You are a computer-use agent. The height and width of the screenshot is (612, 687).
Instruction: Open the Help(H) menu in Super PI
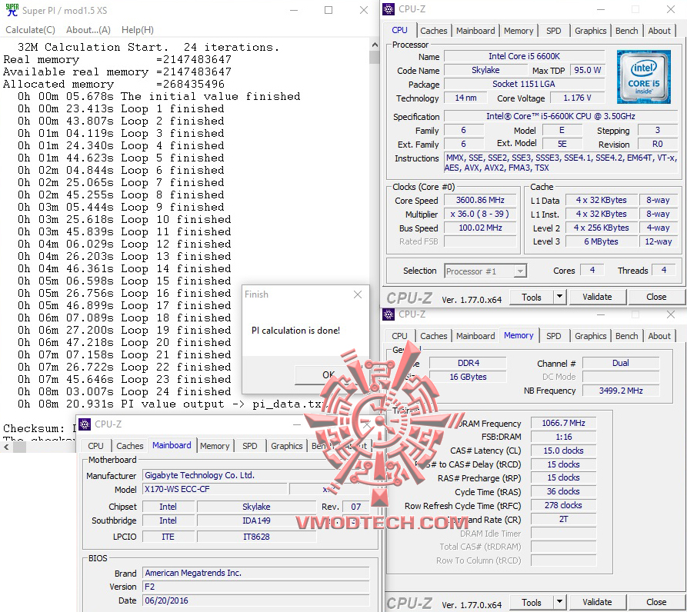click(137, 29)
